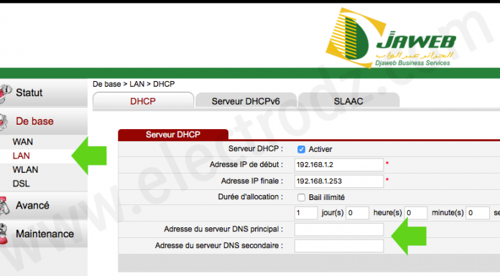Click the Adresse IP de début field
The width and height of the screenshot is (500, 276).
339,165
